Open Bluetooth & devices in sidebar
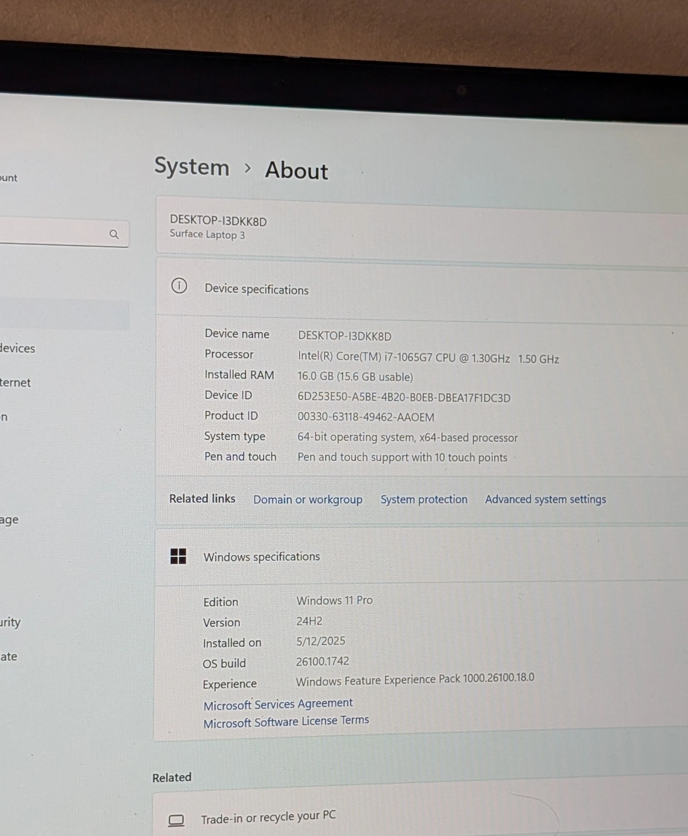 pyautogui.click(x=17, y=348)
